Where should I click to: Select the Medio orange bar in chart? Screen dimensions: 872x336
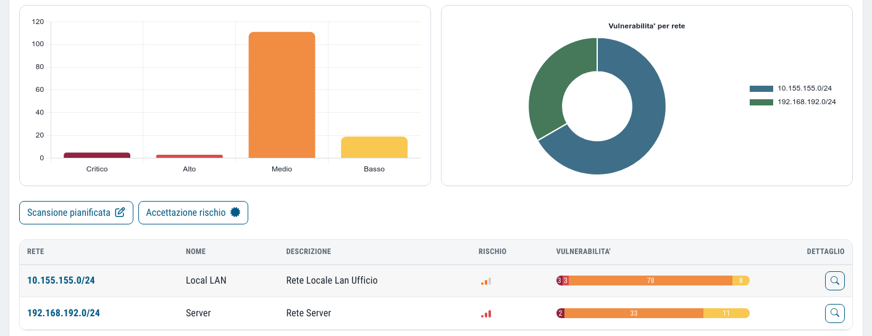point(282,95)
